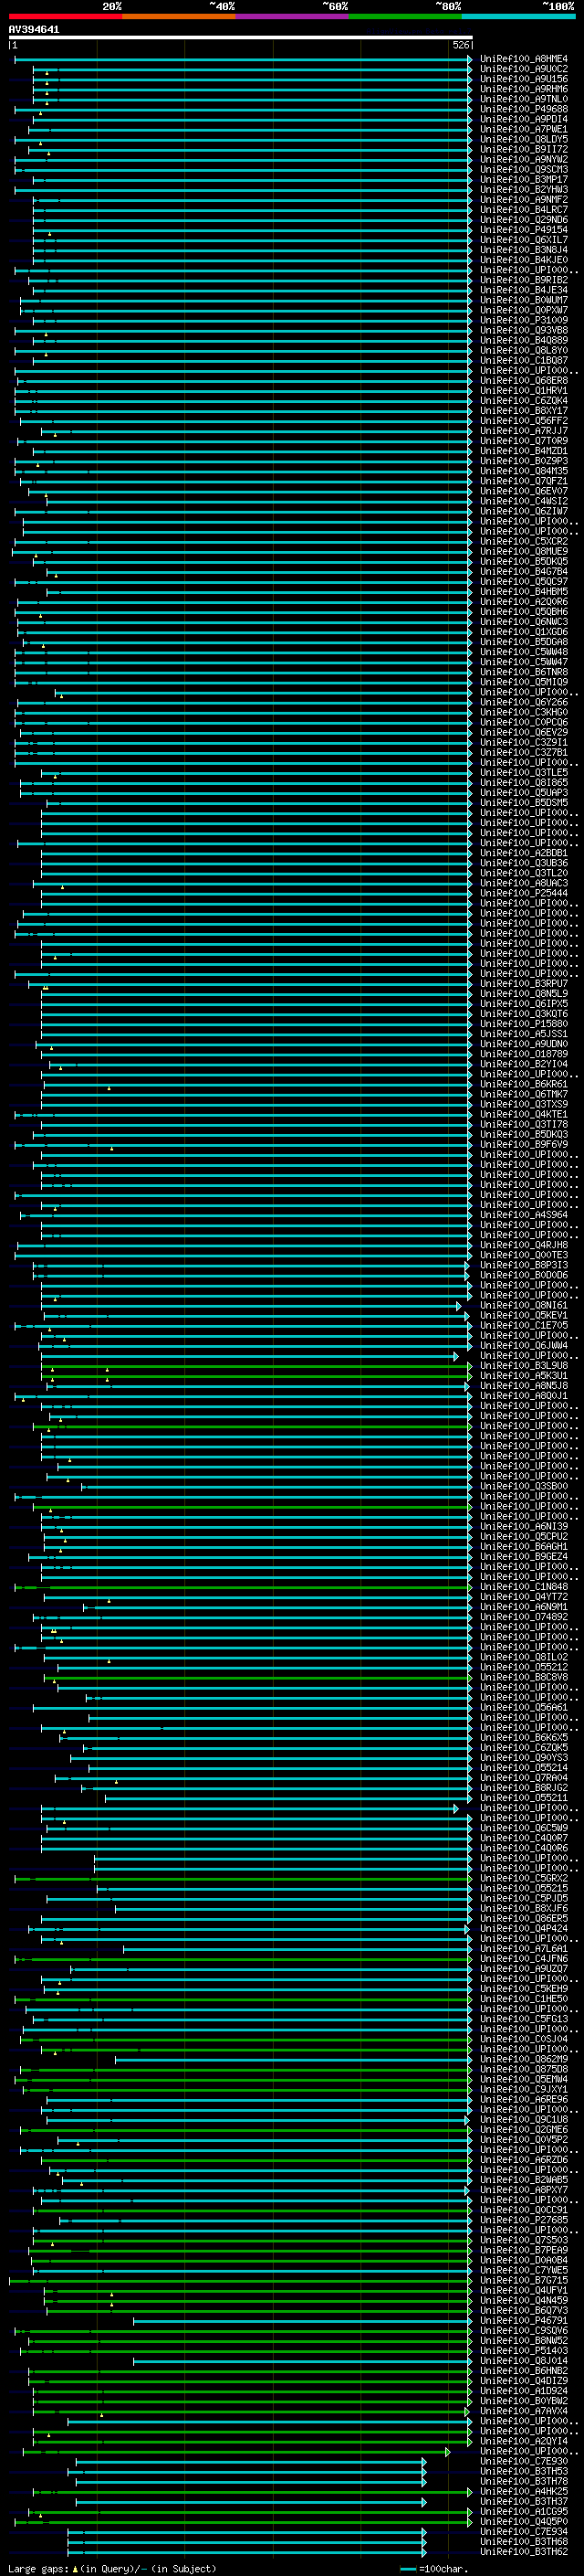Select the UniRef100_P31009 label
This screenshot has width=584, height=2576.
(523, 320)
